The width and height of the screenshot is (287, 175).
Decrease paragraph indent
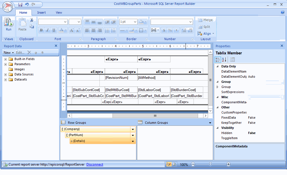coord(107,22)
